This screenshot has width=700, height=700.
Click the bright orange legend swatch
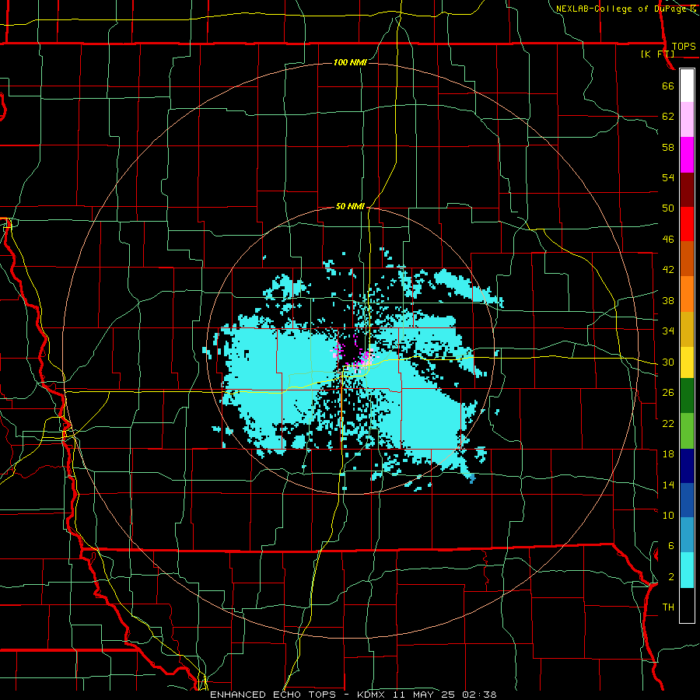tap(687, 294)
